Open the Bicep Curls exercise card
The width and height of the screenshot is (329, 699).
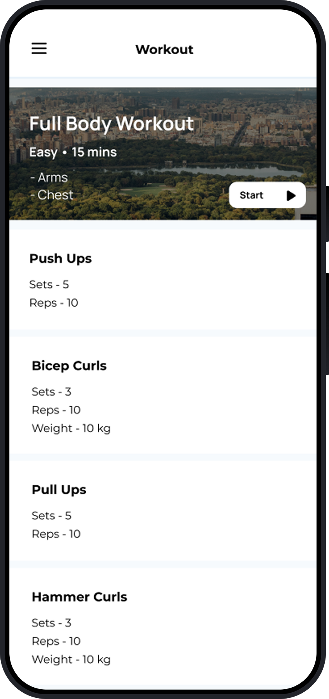pos(163,395)
